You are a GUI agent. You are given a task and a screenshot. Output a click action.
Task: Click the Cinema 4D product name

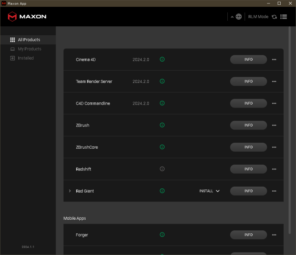86,59
